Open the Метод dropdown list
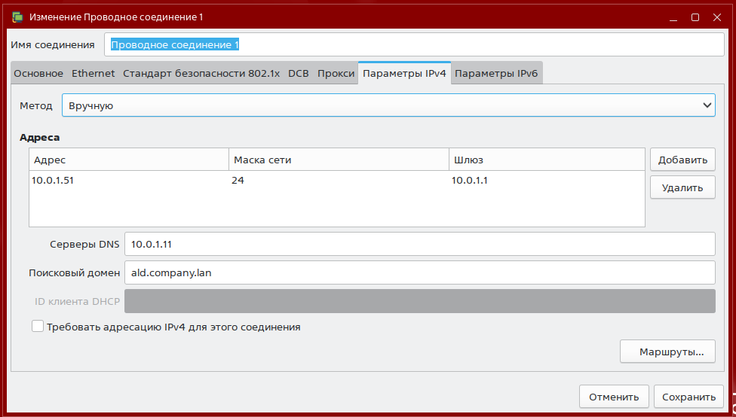The image size is (736, 417). [x=388, y=106]
